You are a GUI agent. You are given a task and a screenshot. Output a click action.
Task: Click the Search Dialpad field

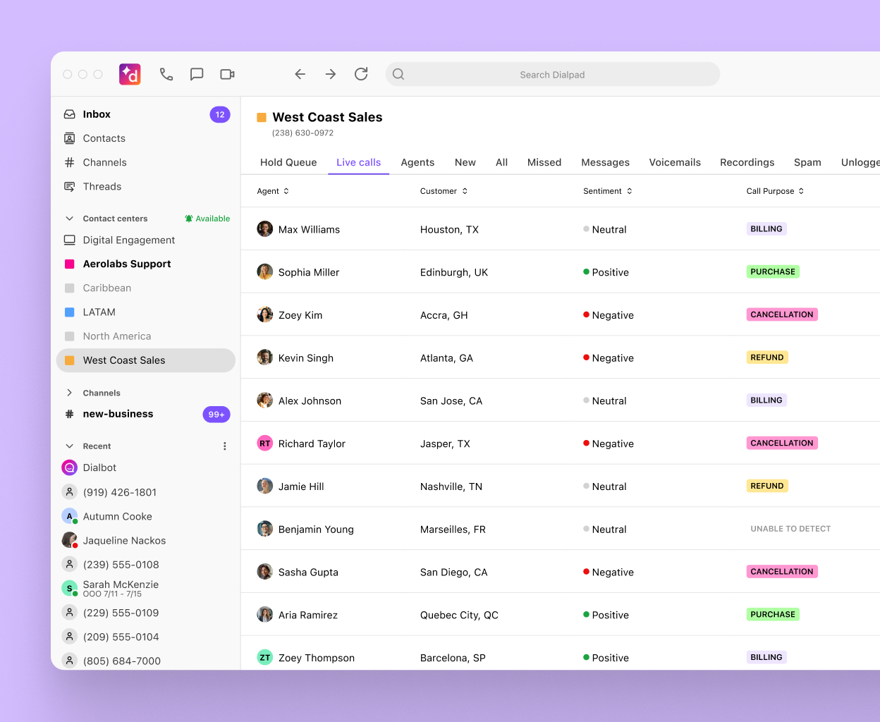pos(552,74)
